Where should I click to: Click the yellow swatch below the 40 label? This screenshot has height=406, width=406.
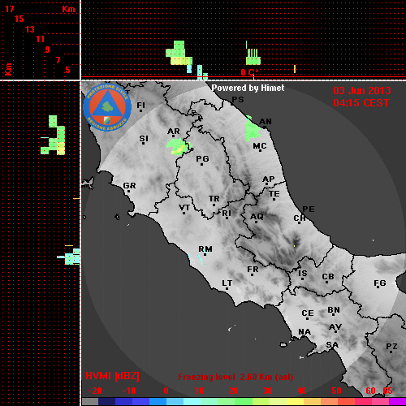pyautogui.click(x=295, y=401)
